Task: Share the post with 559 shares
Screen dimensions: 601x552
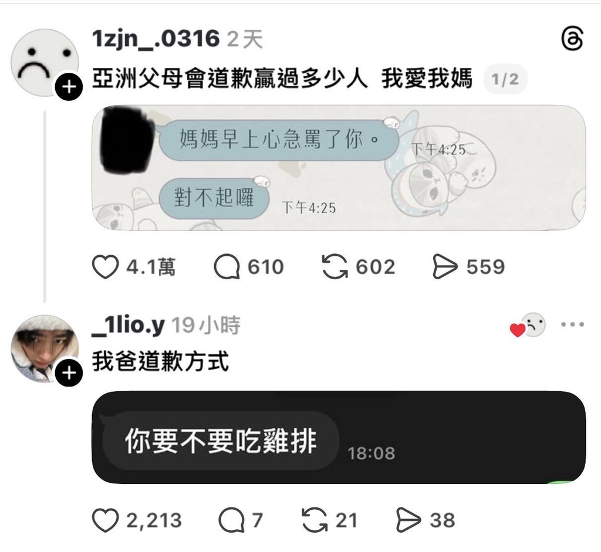Action: 445,267
